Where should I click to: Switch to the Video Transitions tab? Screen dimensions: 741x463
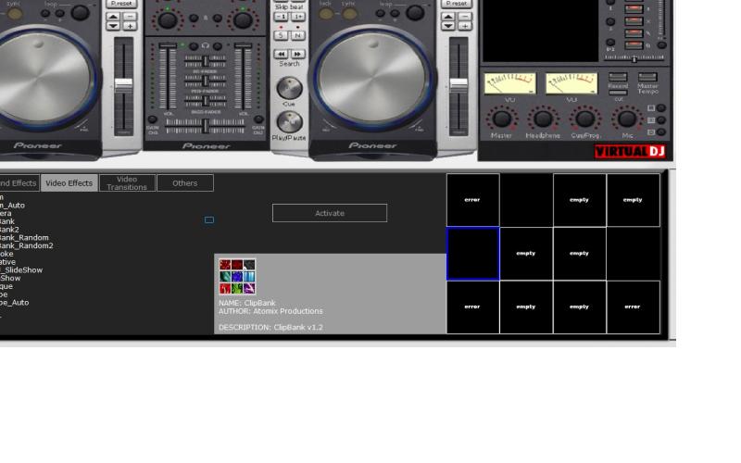click(127, 182)
